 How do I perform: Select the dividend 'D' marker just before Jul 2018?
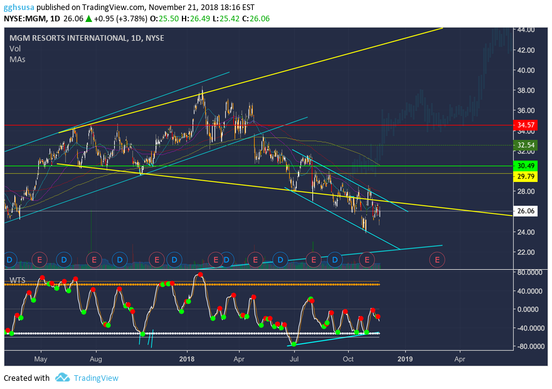pos(280,260)
